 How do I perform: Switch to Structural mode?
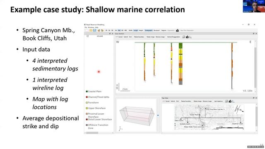157,30
